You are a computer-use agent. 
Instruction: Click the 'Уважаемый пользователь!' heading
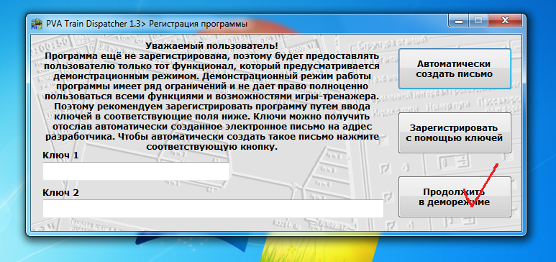tap(211, 46)
